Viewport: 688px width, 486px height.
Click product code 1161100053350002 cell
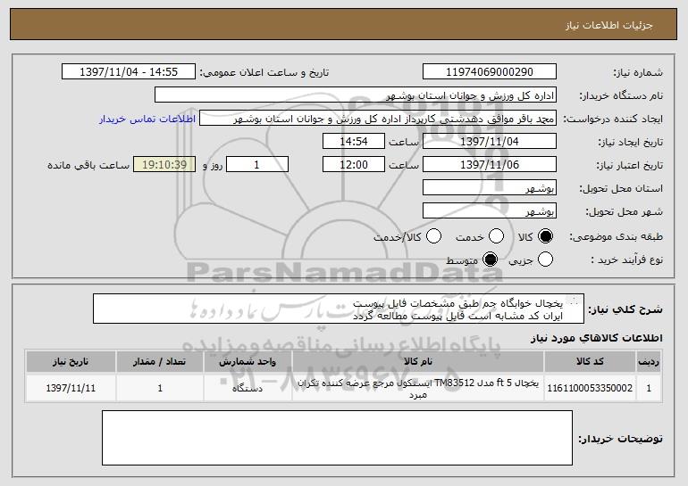tap(590, 388)
